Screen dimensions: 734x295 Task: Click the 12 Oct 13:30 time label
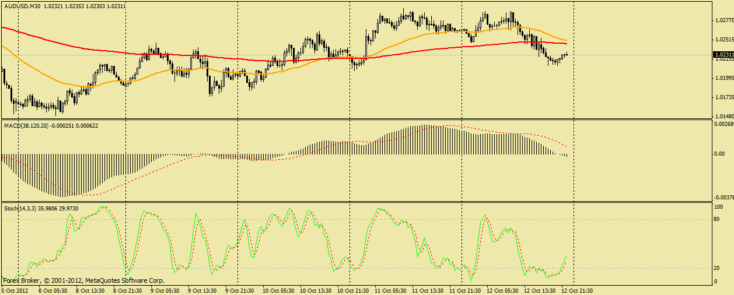(539, 290)
